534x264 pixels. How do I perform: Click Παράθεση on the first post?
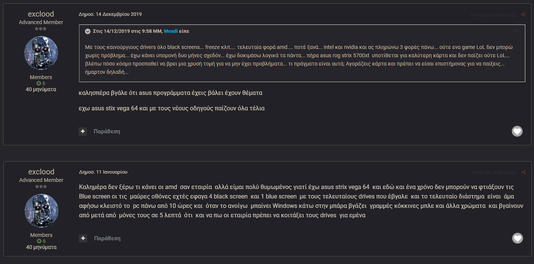[x=107, y=131]
